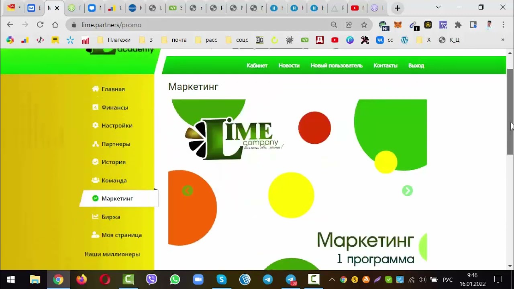This screenshot has height=289, width=514.
Task: Click the browser back arrow
Action: [10, 25]
